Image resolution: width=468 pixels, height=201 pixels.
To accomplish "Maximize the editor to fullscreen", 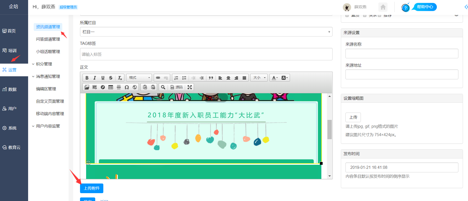I will (190, 87).
